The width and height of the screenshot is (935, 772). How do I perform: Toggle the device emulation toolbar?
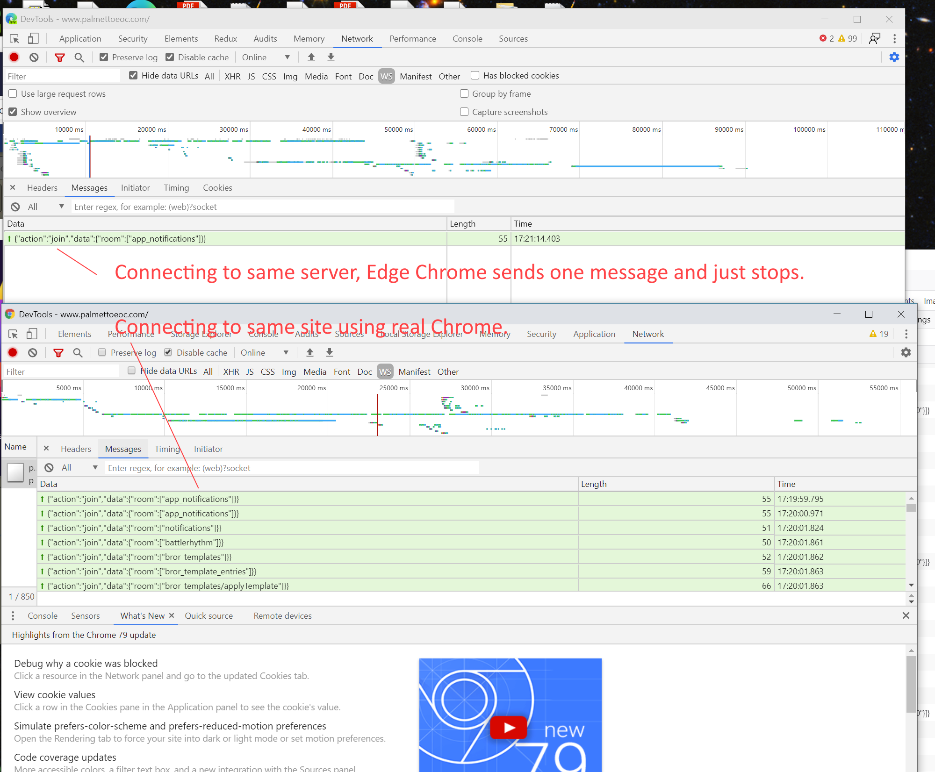[x=33, y=38]
